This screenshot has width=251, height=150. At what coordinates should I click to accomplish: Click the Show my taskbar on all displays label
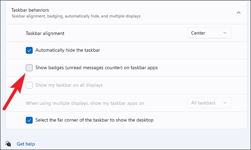(x=69, y=85)
